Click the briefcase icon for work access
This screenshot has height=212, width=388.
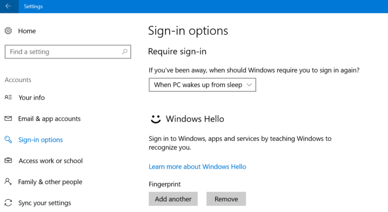click(8, 161)
